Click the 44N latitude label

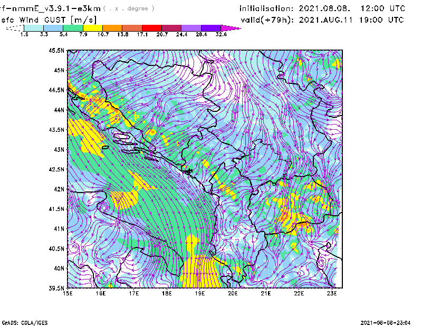point(59,110)
